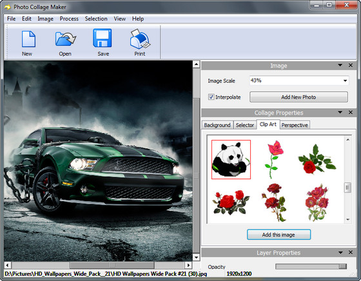Open a file with the Open folder icon
This screenshot has height=281, width=361.
click(x=65, y=39)
